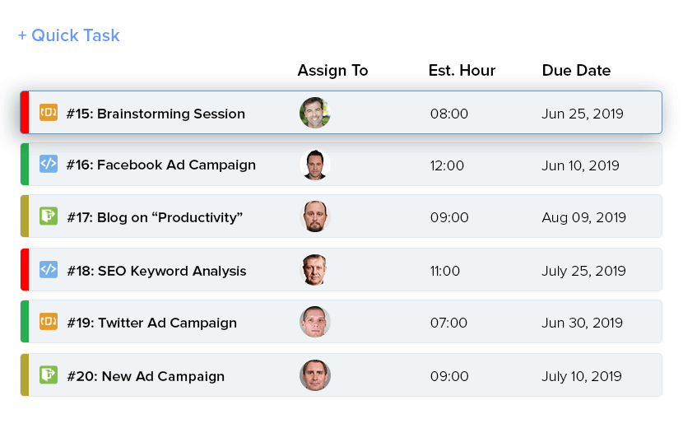Click the Assign To column header
The height and width of the screenshot is (428, 683).
(x=332, y=71)
